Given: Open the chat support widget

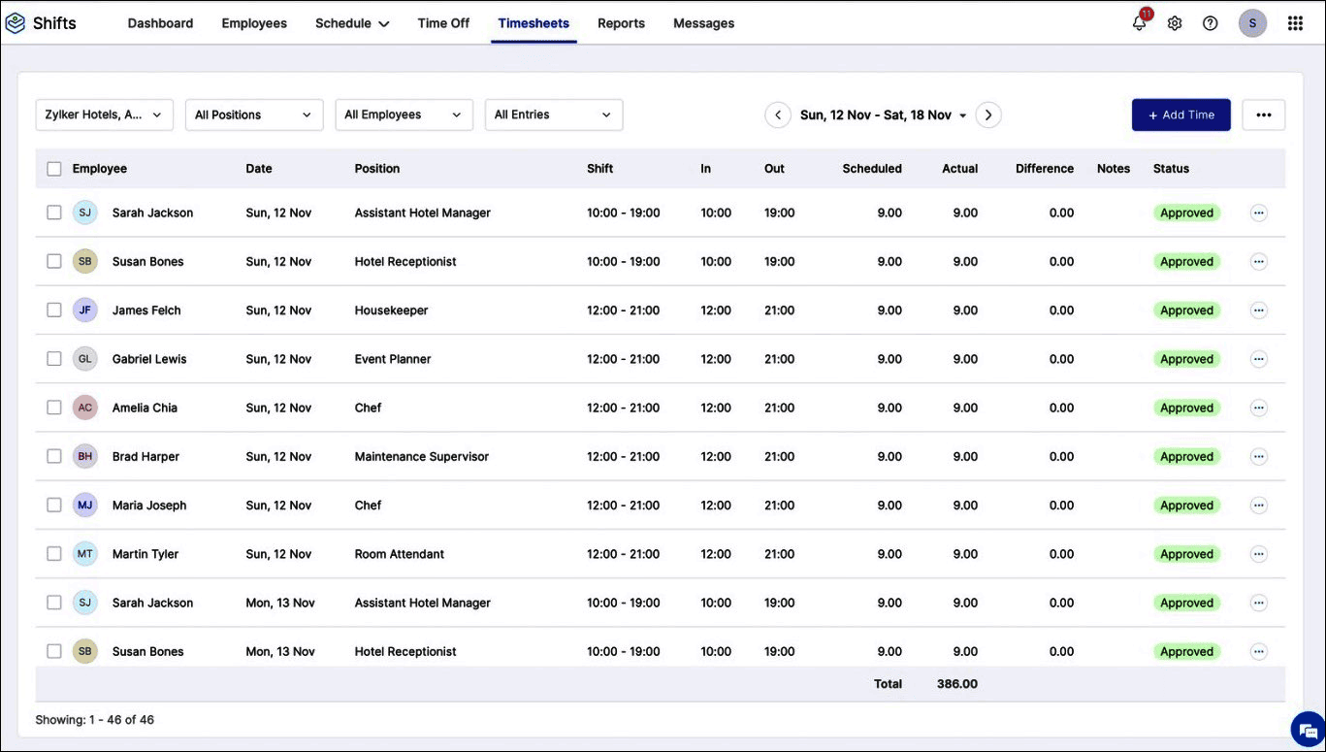Looking at the screenshot, I should click(1304, 728).
